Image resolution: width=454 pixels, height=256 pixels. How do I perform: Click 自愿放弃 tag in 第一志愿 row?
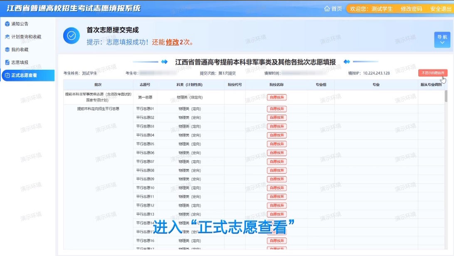pos(277,97)
